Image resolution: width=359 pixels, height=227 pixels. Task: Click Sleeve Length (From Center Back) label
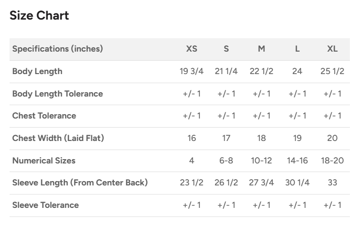pyautogui.click(x=80, y=183)
